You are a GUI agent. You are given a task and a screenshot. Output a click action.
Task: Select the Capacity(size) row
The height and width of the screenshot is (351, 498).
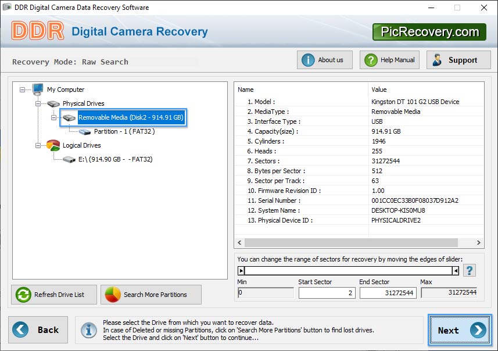(359, 131)
